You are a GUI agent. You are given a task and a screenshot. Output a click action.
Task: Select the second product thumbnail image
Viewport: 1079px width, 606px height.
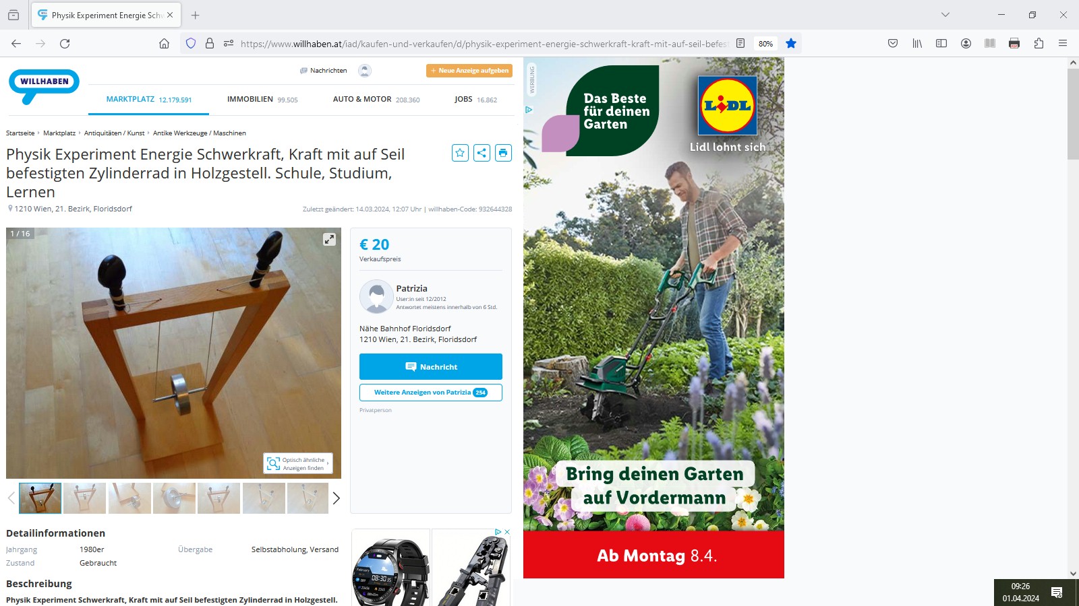click(85, 498)
